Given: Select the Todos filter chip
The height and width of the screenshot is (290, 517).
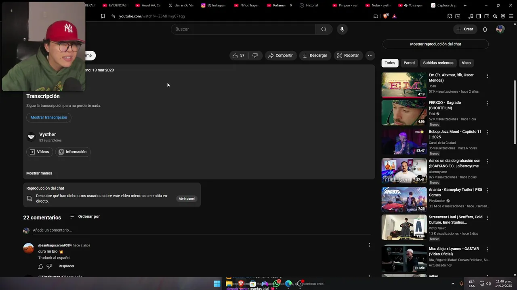Looking at the screenshot, I should pyautogui.click(x=390, y=63).
